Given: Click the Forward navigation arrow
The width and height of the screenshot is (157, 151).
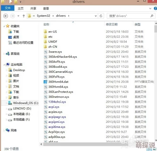Looking at the screenshot, I should [12, 16].
